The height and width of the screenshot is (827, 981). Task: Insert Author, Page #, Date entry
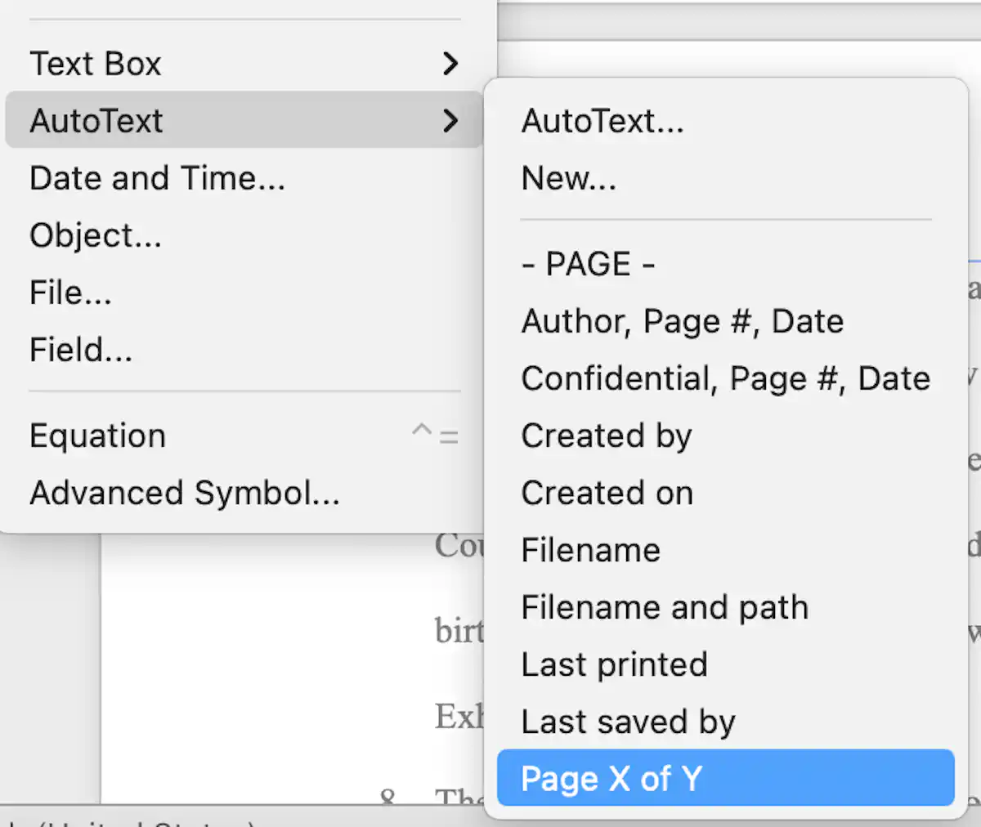682,321
